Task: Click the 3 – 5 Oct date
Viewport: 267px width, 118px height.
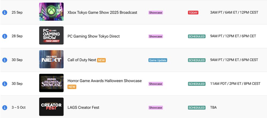Action: pyautogui.click(x=19, y=107)
